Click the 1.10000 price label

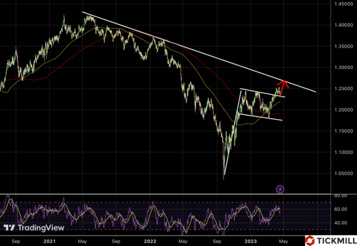[343, 152]
